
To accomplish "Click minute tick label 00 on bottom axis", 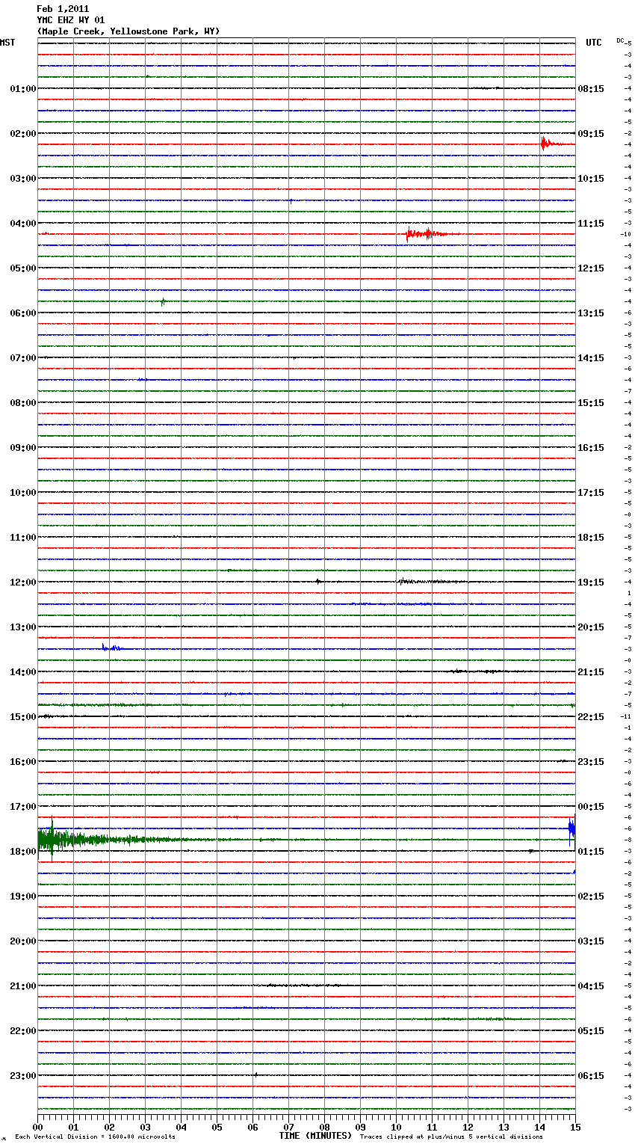I will [x=37, y=1126].
